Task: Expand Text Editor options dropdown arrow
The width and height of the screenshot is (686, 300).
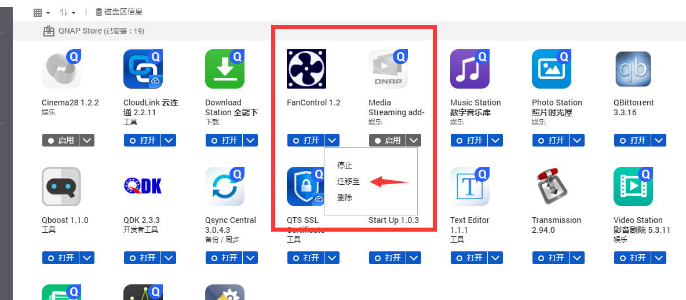Action: pos(496,258)
